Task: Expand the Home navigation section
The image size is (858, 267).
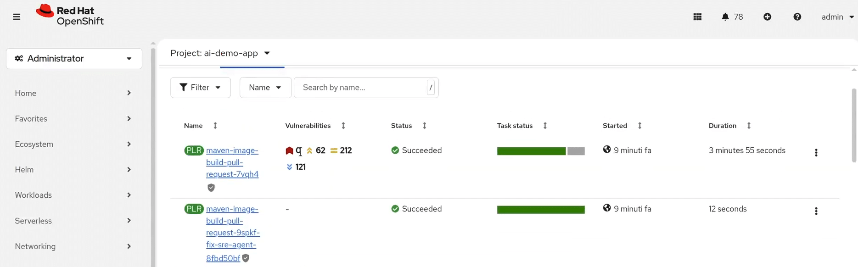Action: click(73, 93)
